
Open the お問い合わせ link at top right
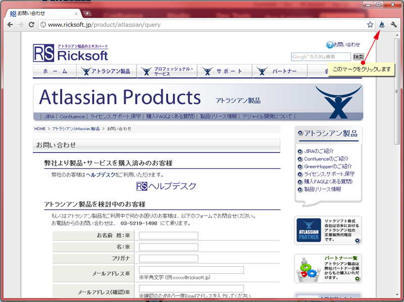[x=347, y=44]
